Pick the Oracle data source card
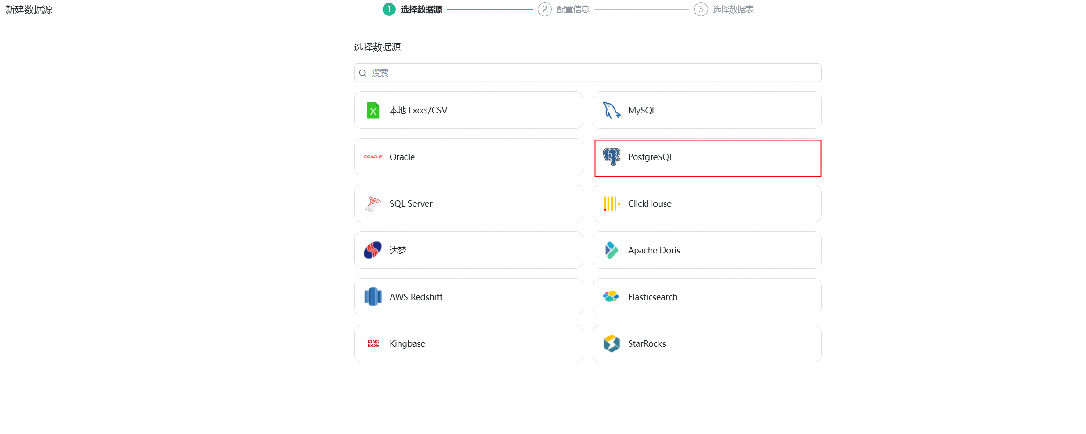This screenshot has height=434, width=1086. (469, 157)
